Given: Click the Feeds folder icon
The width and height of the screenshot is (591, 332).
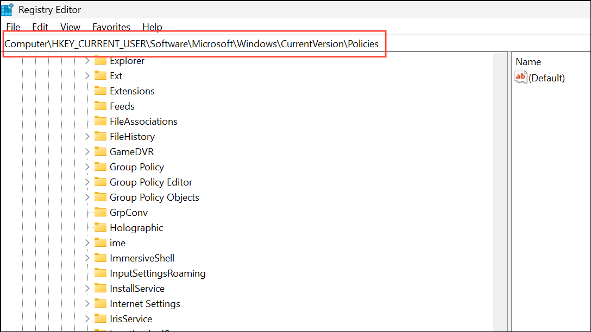Looking at the screenshot, I should (x=100, y=106).
